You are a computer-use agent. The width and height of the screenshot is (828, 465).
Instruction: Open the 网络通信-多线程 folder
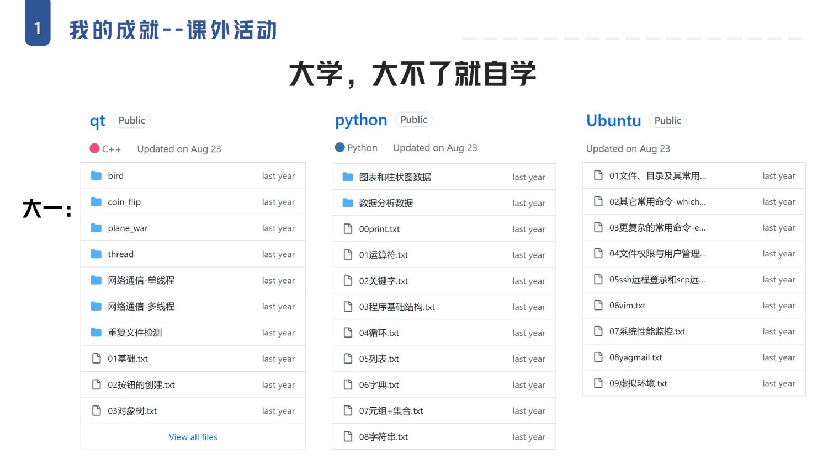tap(141, 306)
